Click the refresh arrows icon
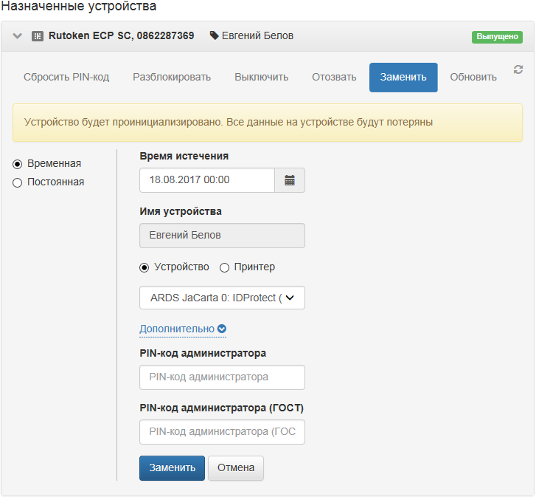Image resolution: width=536 pixels, height=497 pixels. pyautogui.click(x=518, y=69)
